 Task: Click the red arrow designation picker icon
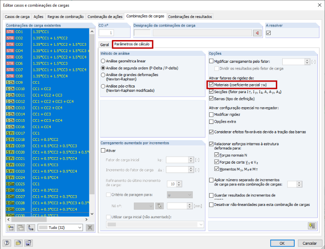pos(257,33)
